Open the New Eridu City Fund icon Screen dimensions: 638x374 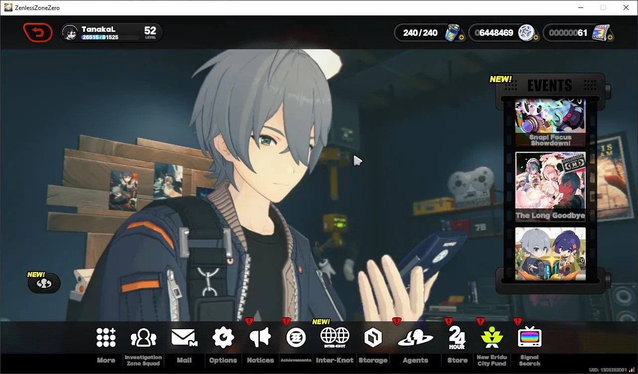pos(492,338)
